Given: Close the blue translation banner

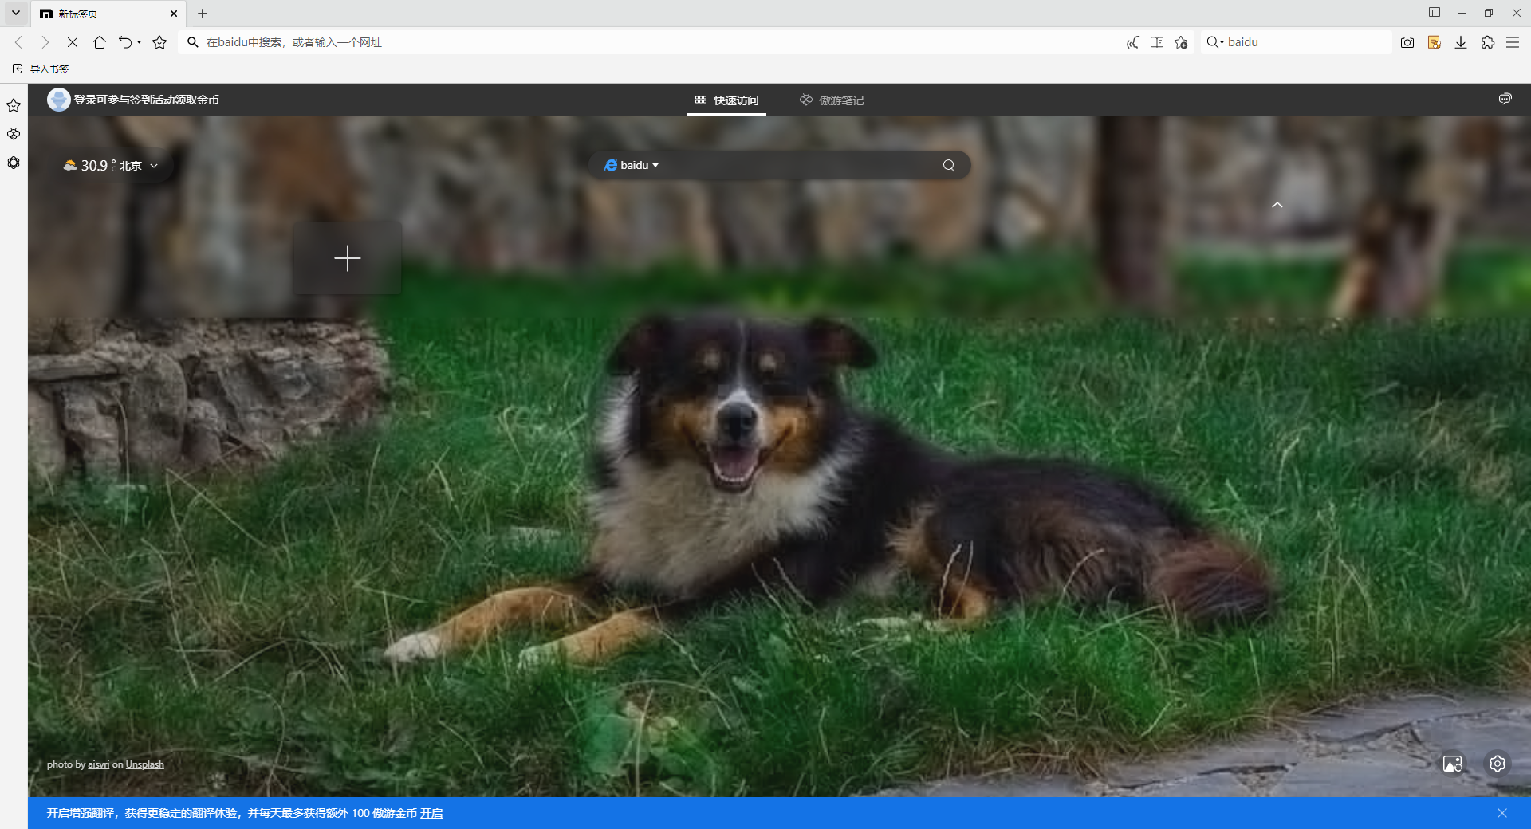Looking at the screenshot, I should pyautogui.click(x=1501, y=813).
